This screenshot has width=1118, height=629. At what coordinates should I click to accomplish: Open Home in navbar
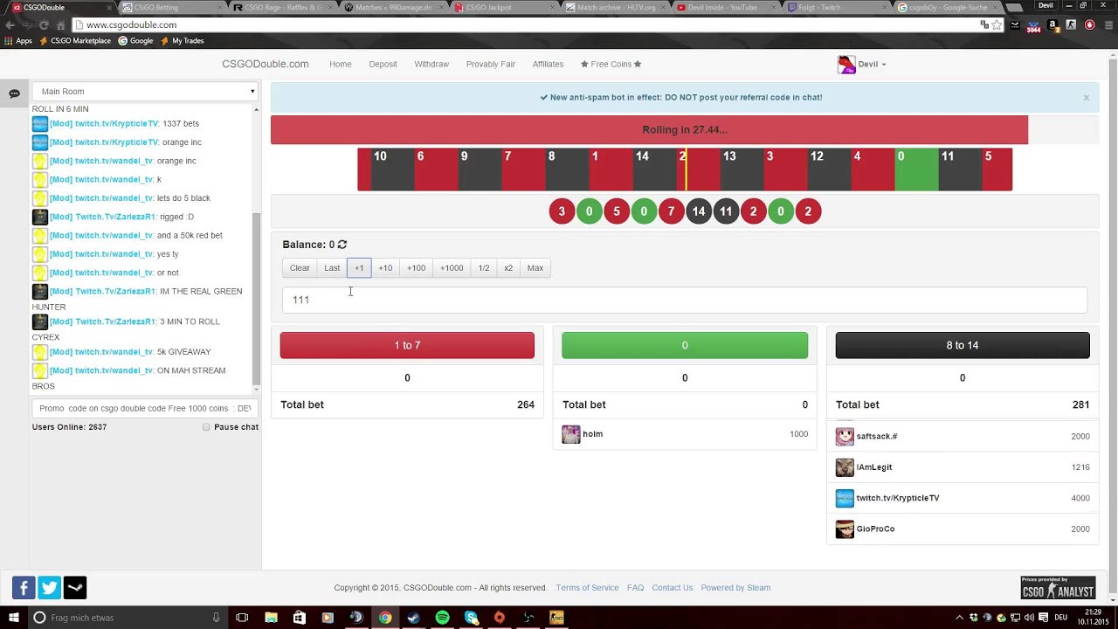pos(341,65)
